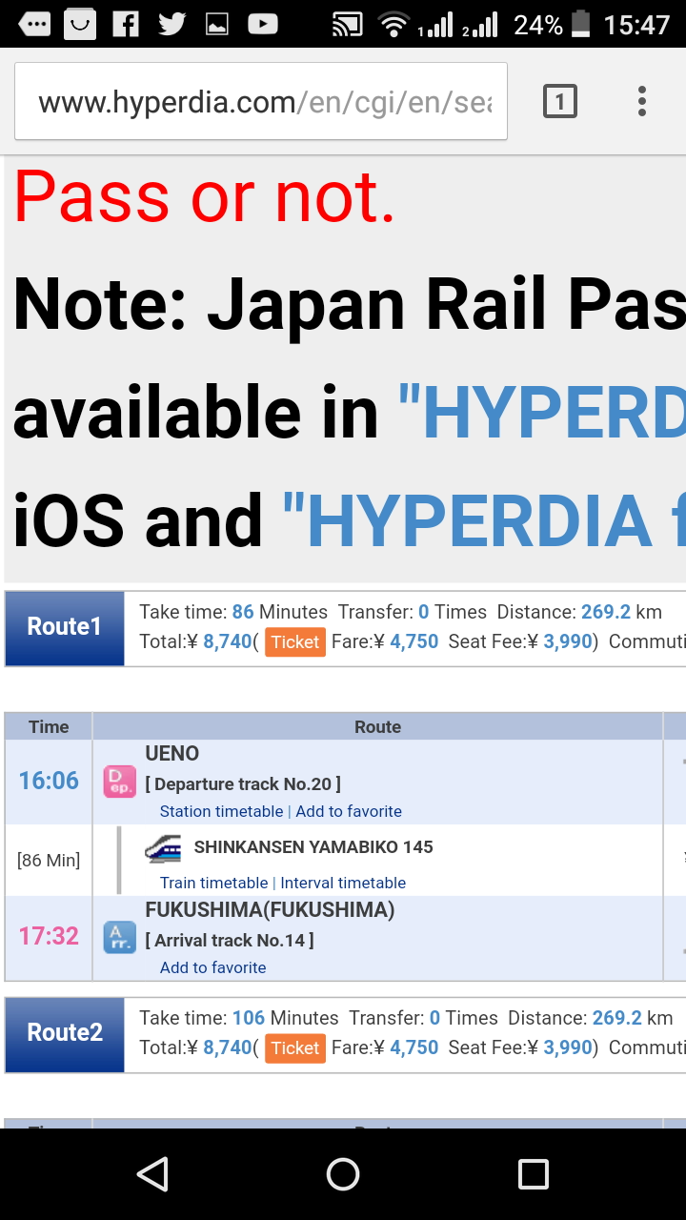Tap the blue "HYPERD link after 'available in'
Image resolution: width=686 pixels, height=1220 pixels.
click(x=541, y=413)
